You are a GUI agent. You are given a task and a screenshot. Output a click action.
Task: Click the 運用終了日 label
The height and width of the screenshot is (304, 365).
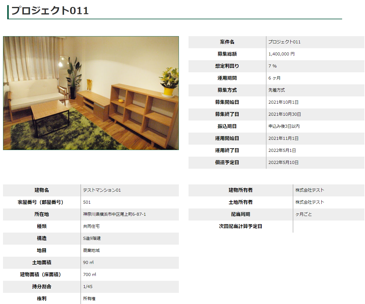coord(227,150)
